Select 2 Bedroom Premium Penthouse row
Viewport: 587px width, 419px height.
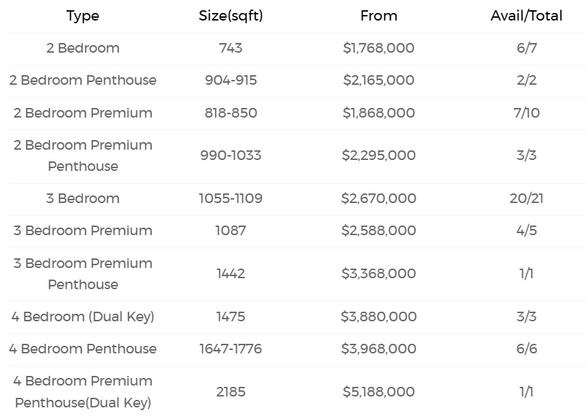(83, 155)
